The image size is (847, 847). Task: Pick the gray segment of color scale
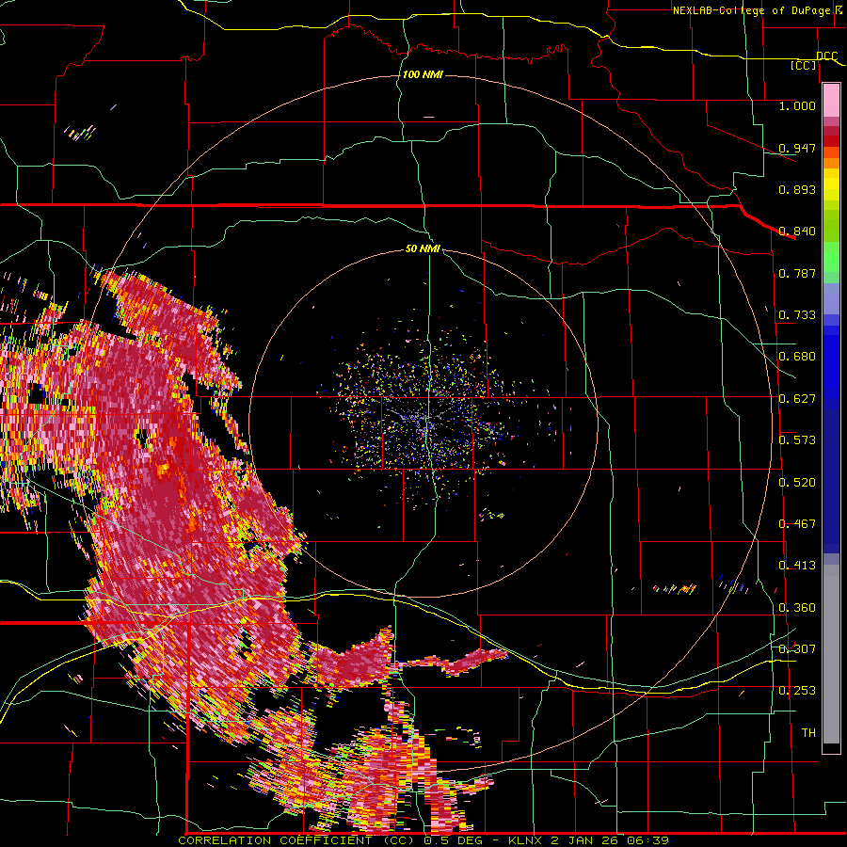point(831,654)
